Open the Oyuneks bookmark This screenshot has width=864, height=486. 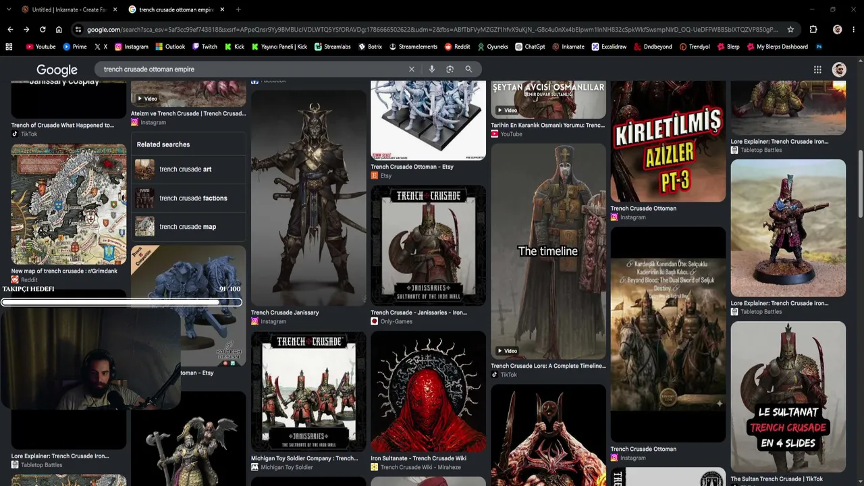tap(493, 47)
